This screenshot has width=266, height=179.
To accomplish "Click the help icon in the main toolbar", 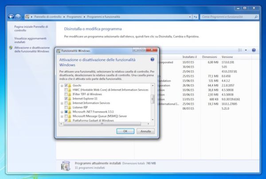I will click(253, 50).
